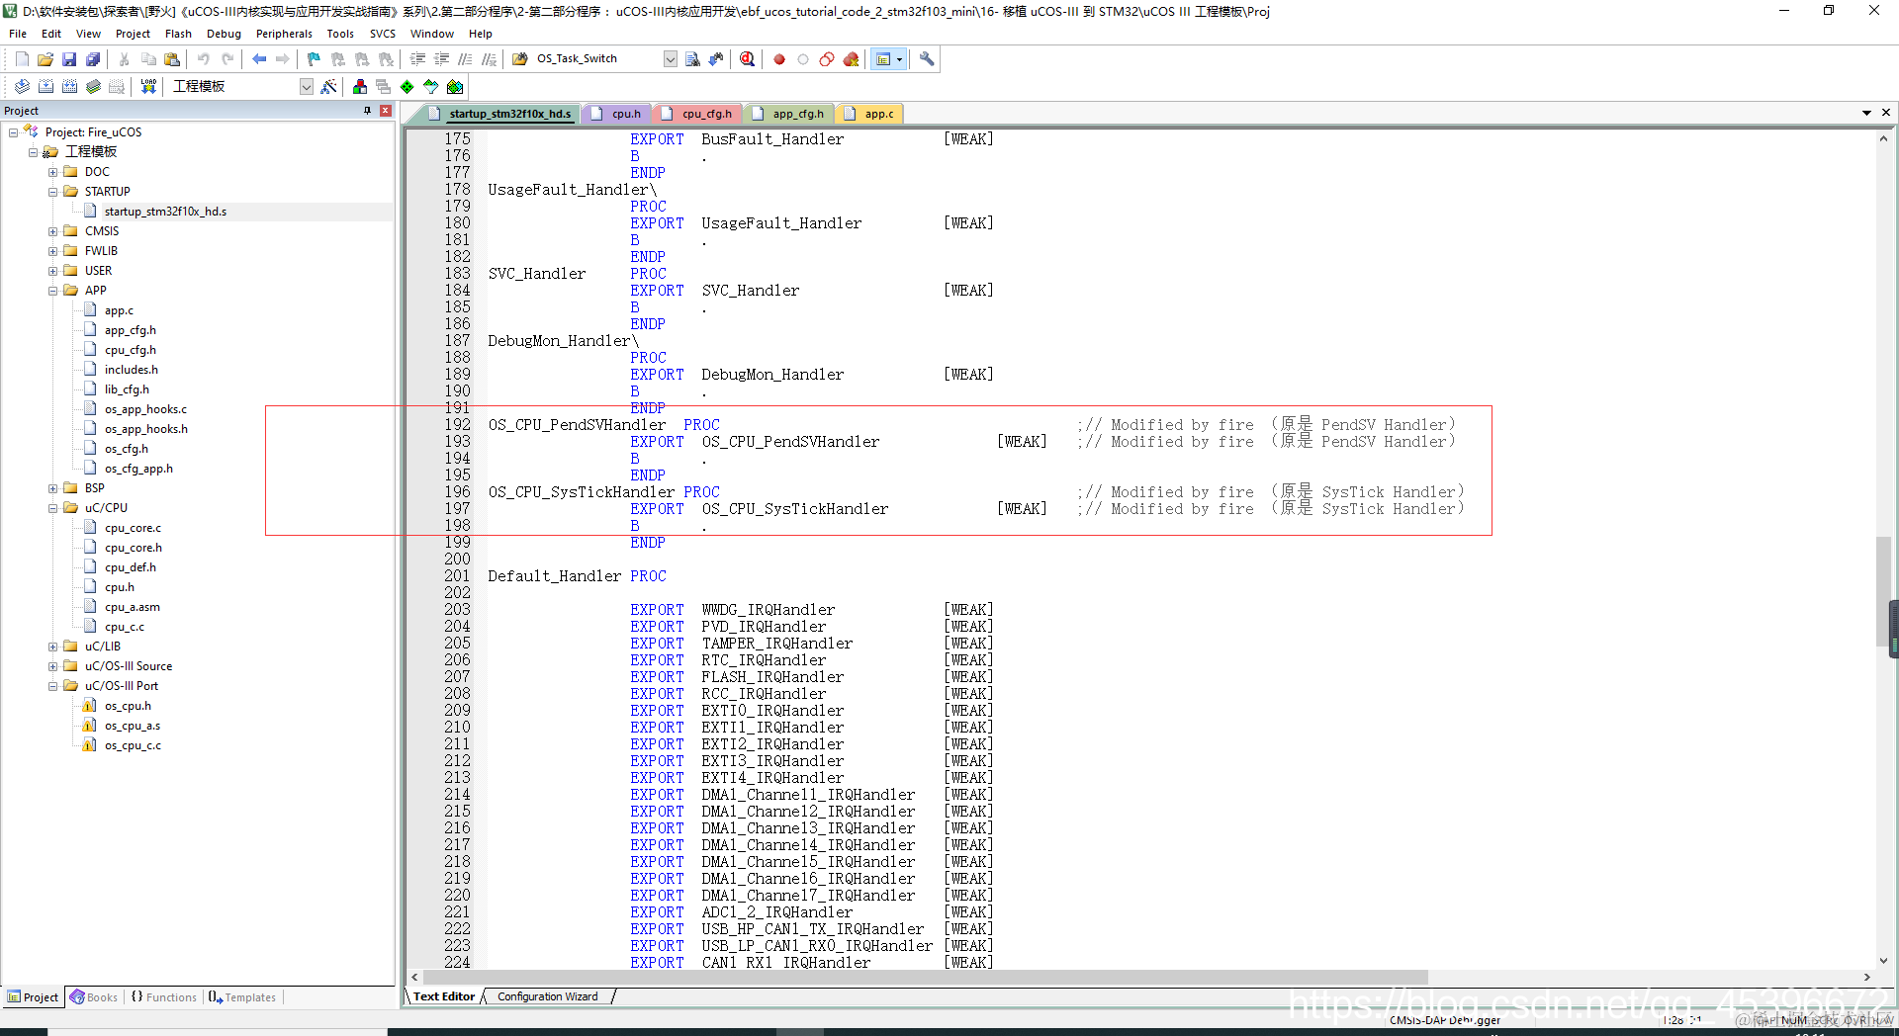Open the File menu

pyautogui.click(x=18, y=34)
